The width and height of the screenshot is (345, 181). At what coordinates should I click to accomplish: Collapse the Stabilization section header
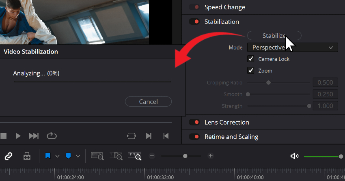point(222,22)
